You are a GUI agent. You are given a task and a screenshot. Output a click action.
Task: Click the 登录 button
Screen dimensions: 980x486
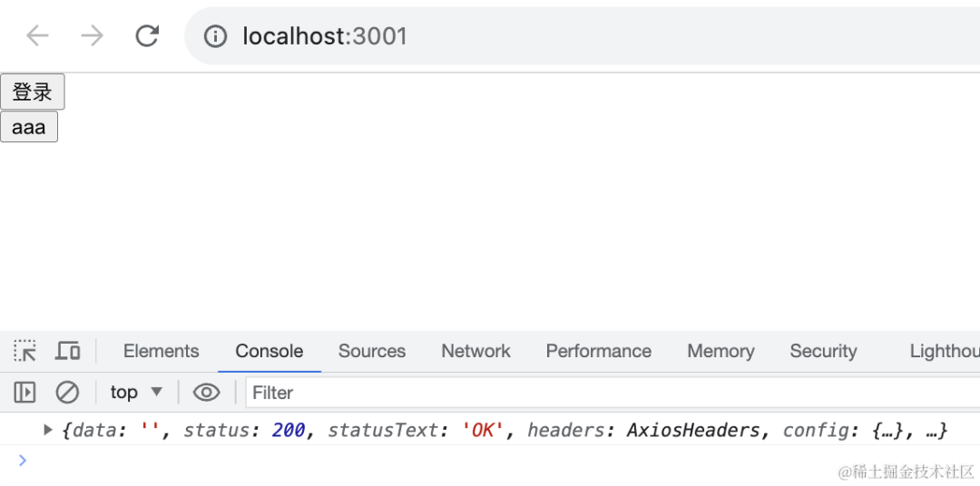[32, 92]
